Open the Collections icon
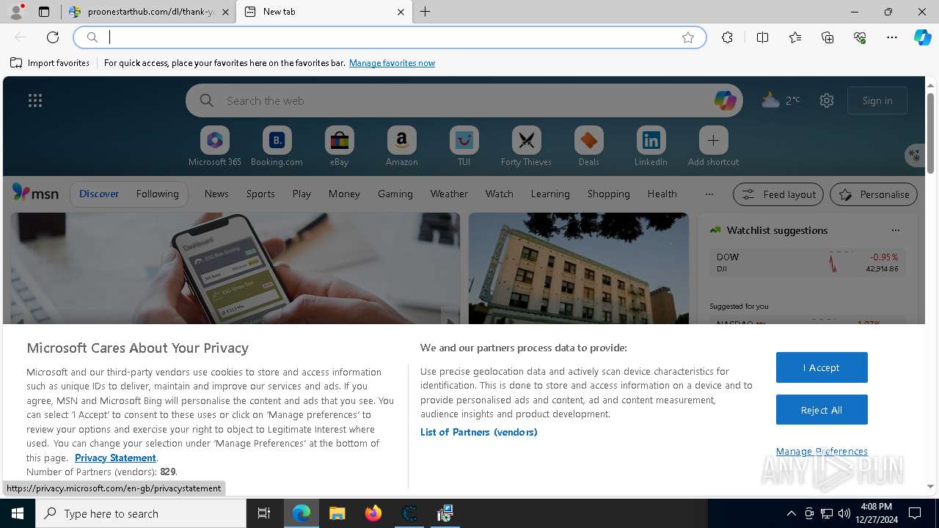939x528 pixels. coord(827,37)
